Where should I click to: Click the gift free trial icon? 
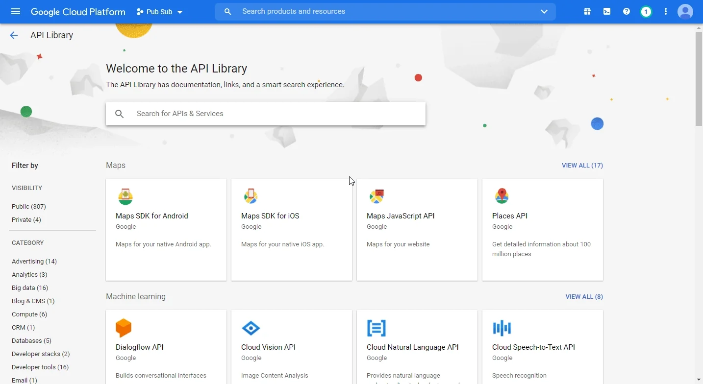[587, 11]
